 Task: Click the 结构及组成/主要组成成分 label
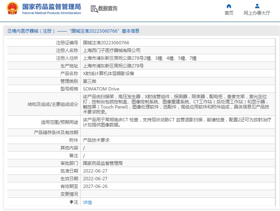(x=53, y=104)
